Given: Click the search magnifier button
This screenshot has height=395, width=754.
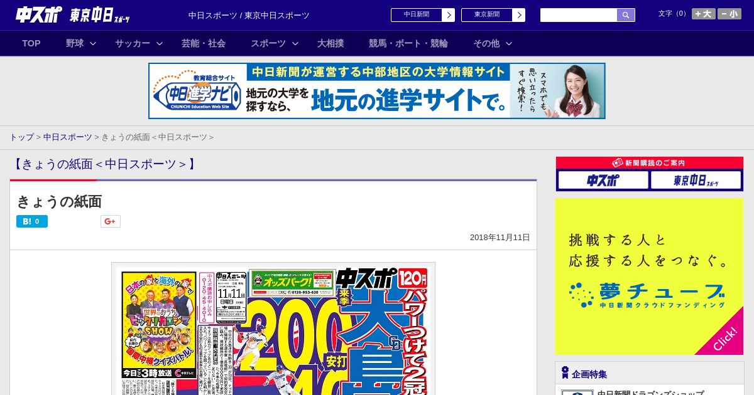Looking at the screenshot, I should click(626, 15).
